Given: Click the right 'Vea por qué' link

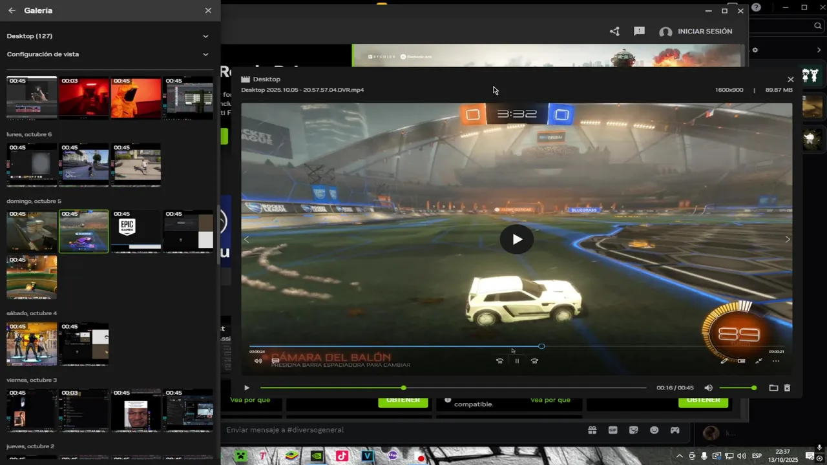Looking at the screenshot, I should 550,400.
